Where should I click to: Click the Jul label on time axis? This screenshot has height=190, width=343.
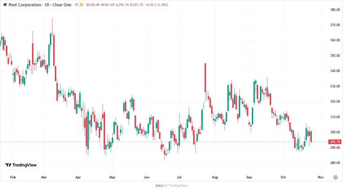click(179, 177)
